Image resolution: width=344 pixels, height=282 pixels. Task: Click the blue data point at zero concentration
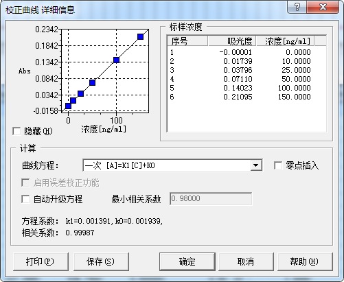point(68,106)
